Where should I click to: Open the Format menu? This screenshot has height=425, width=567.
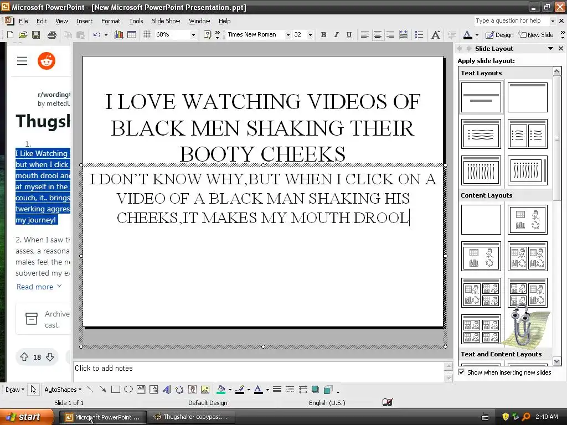click(x=111, y=21)
